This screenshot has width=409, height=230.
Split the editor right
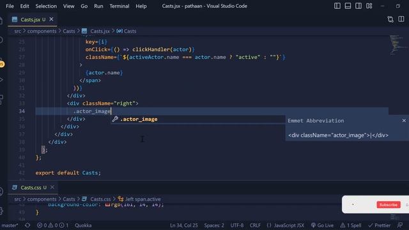click(401, 19)
